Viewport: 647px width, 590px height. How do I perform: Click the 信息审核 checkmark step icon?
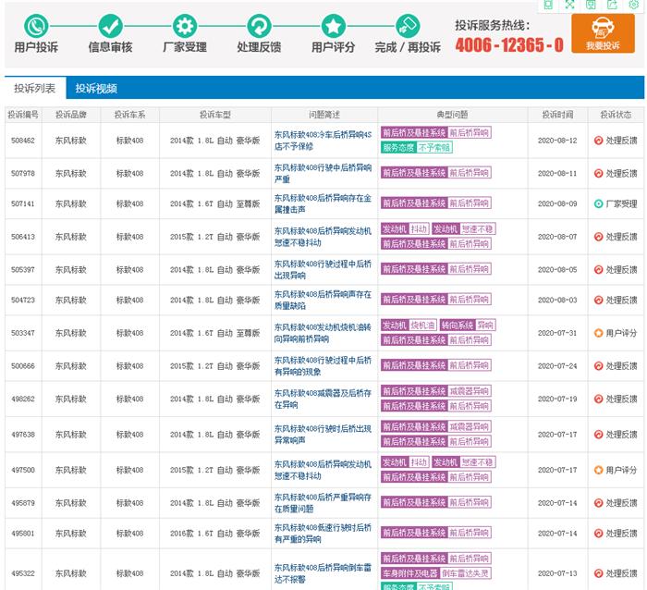pos(111,26)
